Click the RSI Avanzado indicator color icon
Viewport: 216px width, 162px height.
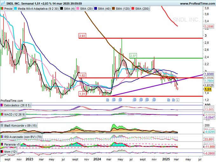[2, 137]
